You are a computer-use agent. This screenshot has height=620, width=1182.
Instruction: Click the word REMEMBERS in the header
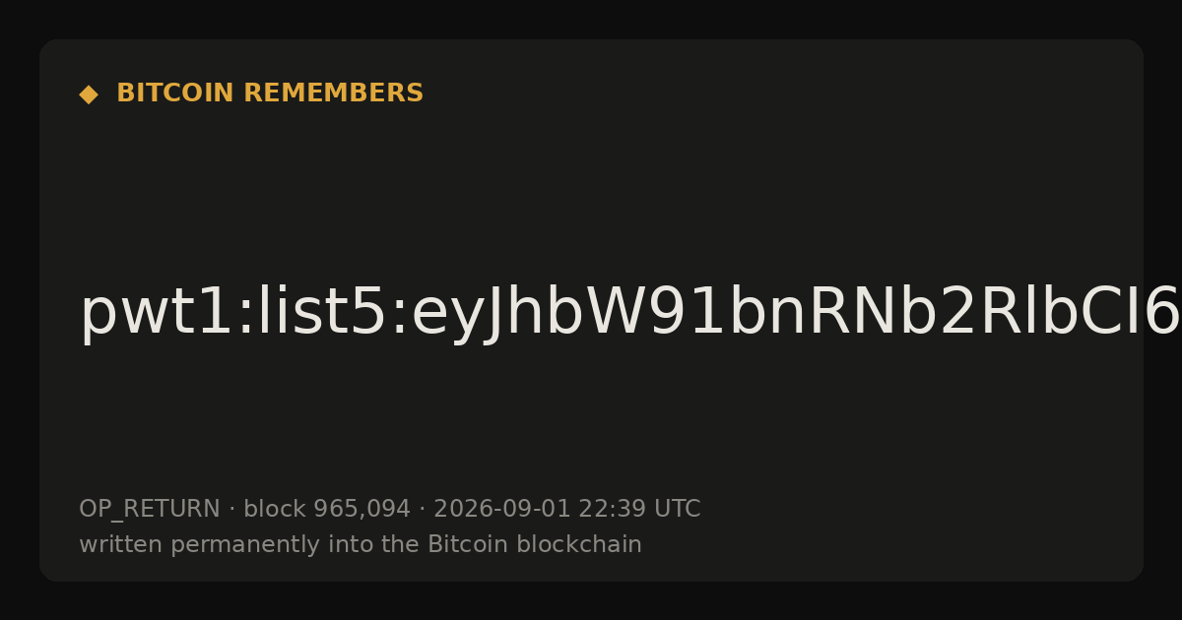click(333, 93)
